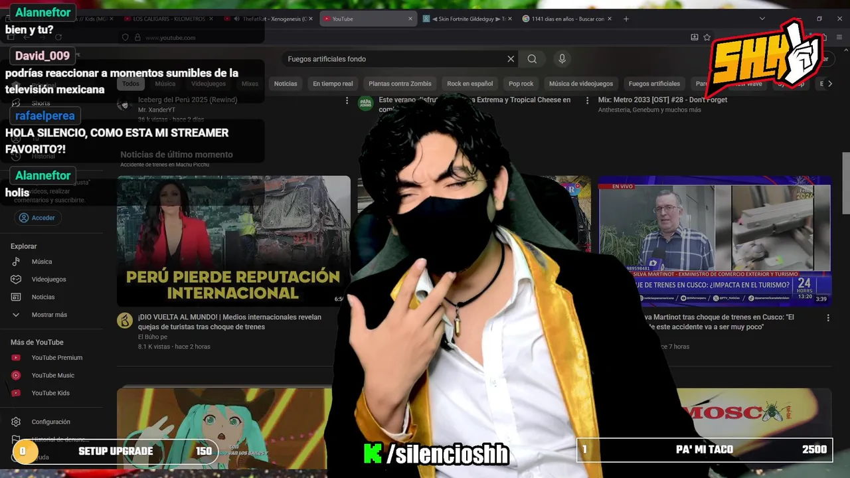Click the Acceder sign-in button
Viewport: 850px width, 478px height.
37,218
